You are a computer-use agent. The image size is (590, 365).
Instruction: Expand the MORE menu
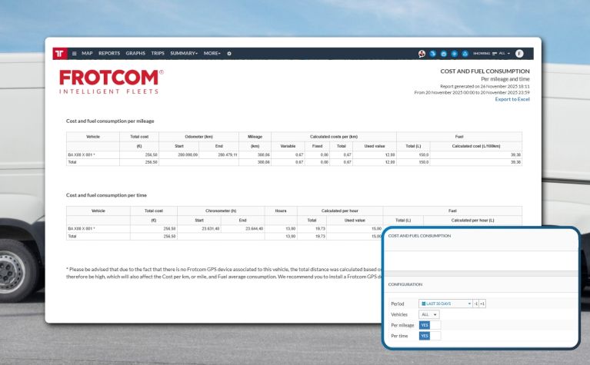click(x=212, y=53)
